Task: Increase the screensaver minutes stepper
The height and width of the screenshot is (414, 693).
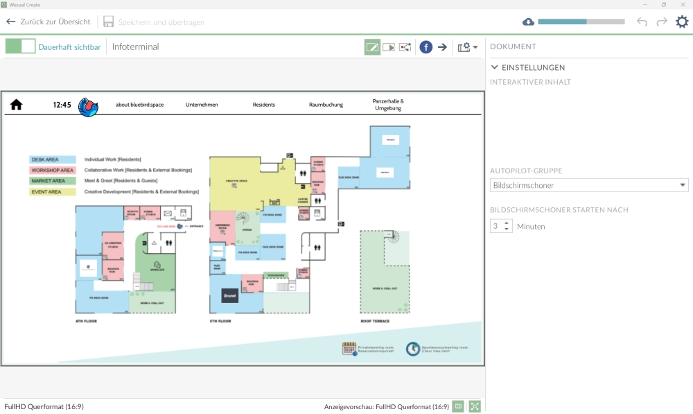Action: coord(507,223)
